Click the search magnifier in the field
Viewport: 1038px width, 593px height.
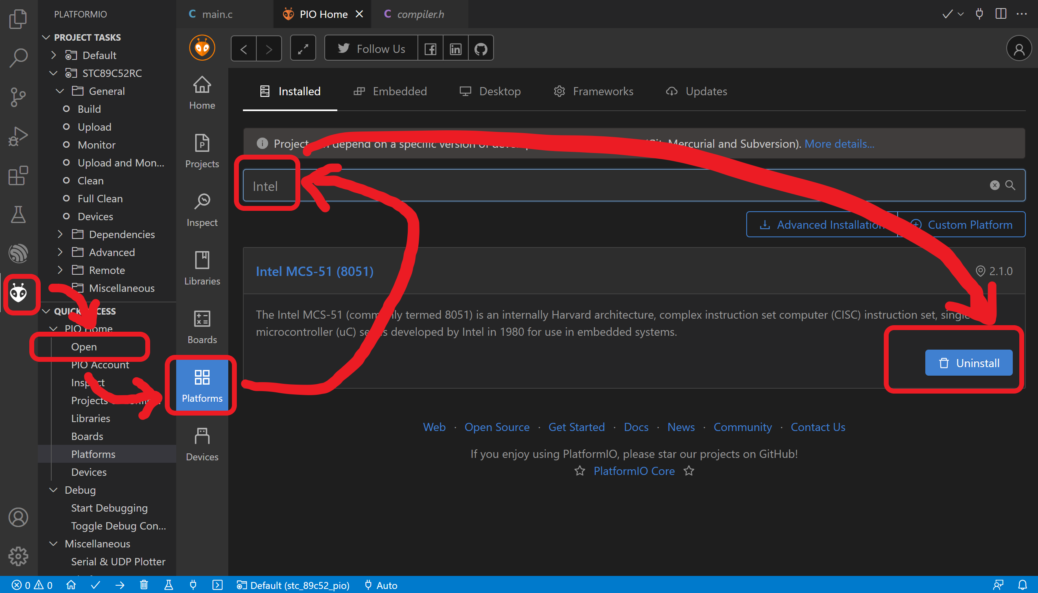[x=1010, y=185]
